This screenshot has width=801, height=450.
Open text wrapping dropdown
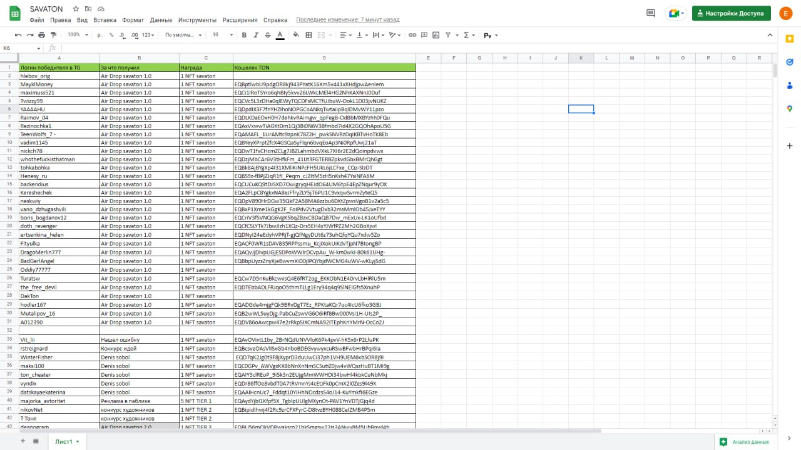tap(378, 35)
